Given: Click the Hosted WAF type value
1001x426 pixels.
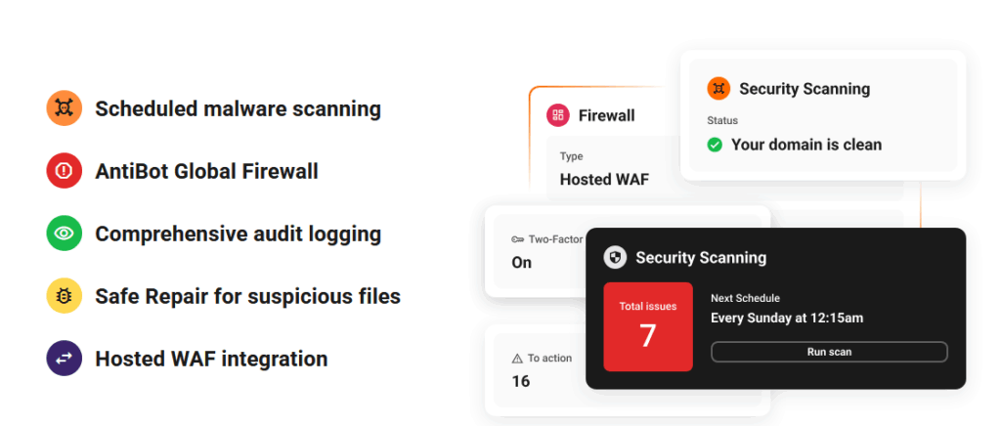Looking at the screenshot, I should click(604, 180).
